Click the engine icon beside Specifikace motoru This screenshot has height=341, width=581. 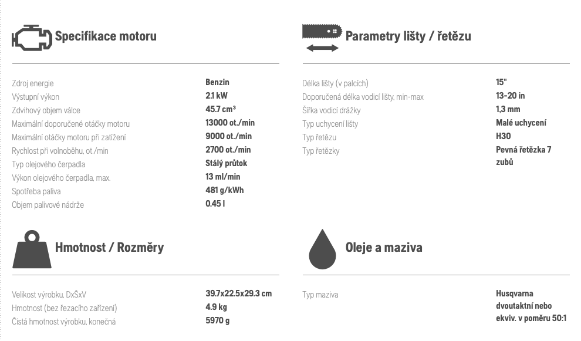click(32, 38)
